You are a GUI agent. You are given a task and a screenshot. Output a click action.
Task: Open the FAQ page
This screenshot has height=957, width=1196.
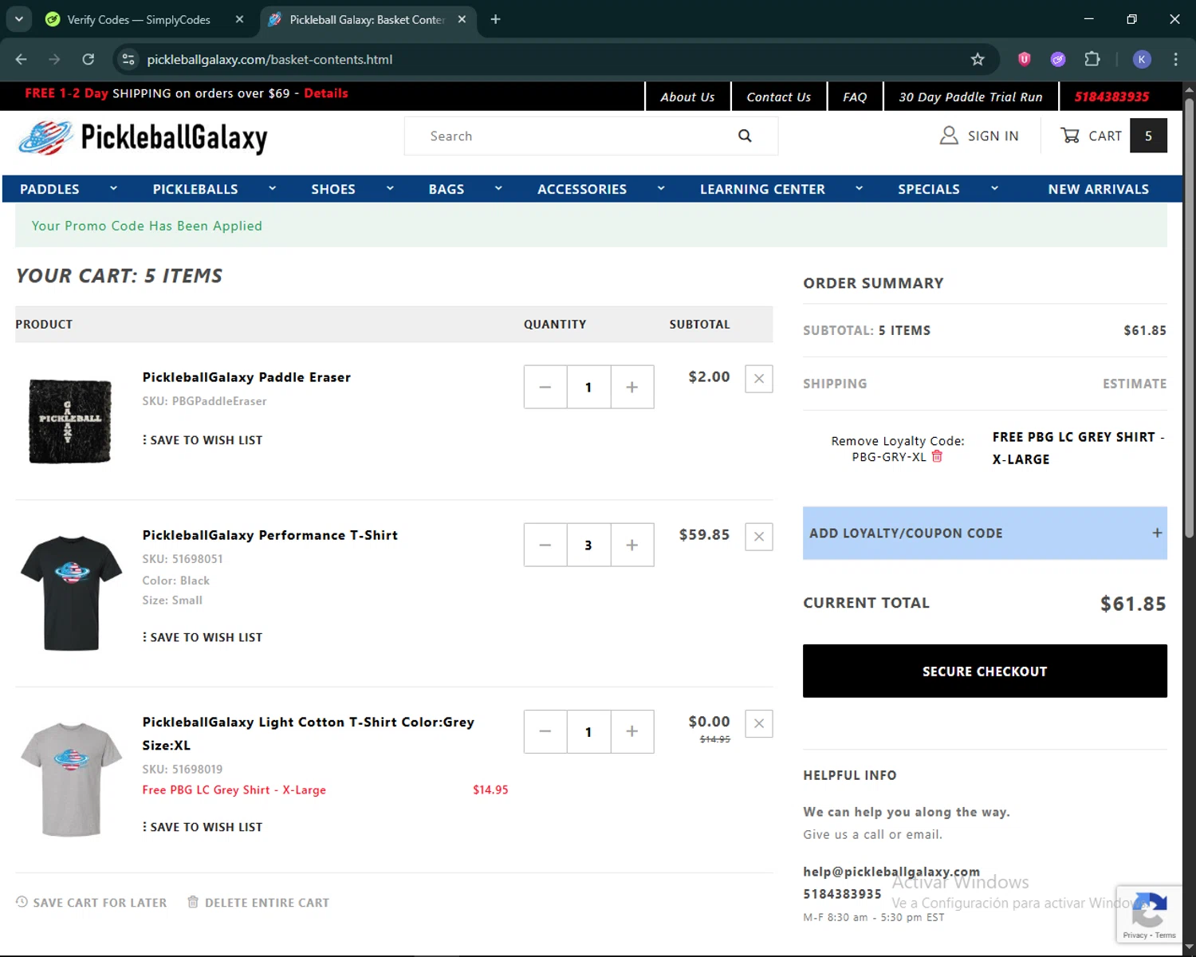[855, 96]
